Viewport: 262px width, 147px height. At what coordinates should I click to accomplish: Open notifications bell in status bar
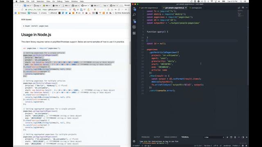(x=246, y=146)
